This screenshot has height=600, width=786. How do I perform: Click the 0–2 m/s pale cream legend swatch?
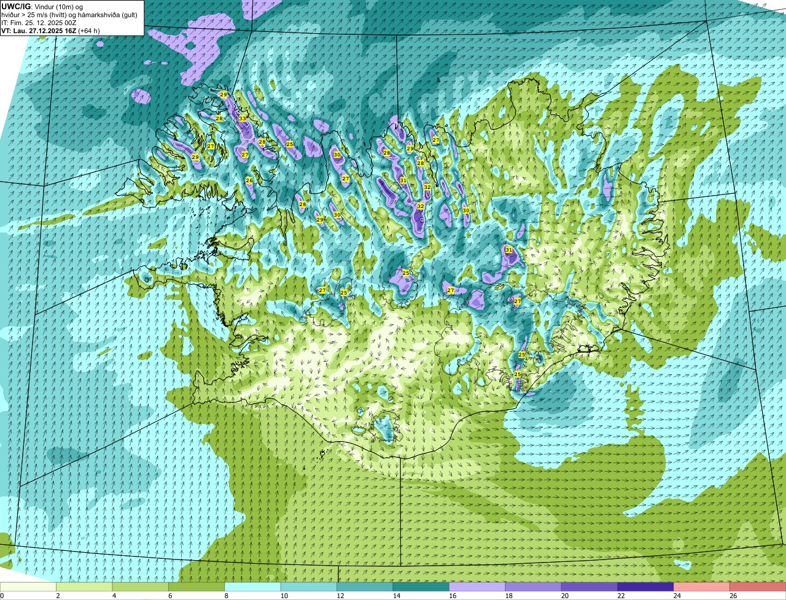[28, 587]
